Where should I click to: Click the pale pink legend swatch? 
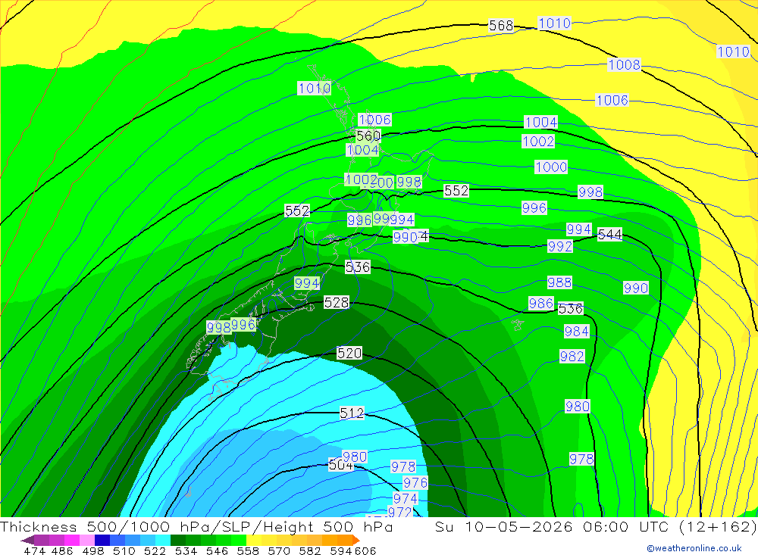pos(87,540)
